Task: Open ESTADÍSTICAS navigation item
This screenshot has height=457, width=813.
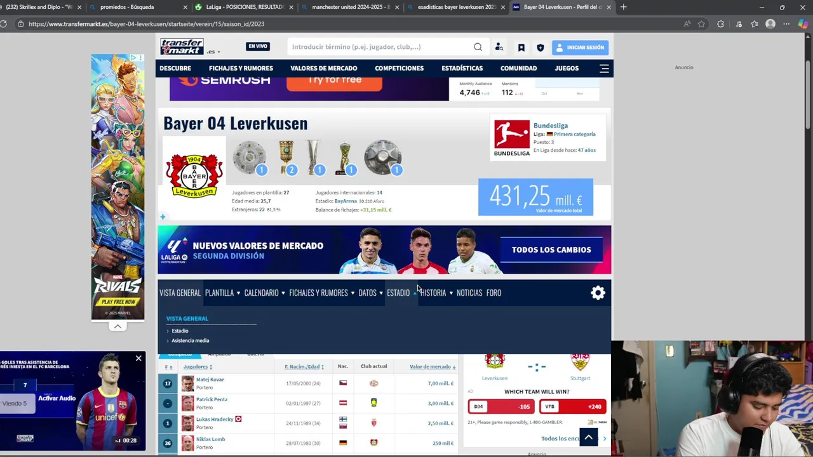Action: pos(462,69)
